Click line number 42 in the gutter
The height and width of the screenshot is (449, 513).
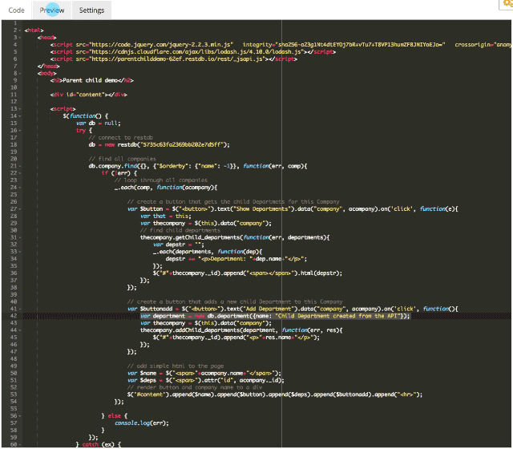(14, 316)
